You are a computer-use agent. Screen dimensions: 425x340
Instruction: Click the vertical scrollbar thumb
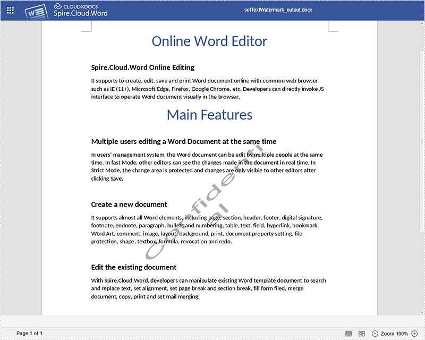click(422, 141)
